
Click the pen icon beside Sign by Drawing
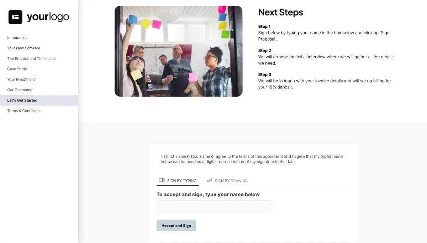[210, 180]
